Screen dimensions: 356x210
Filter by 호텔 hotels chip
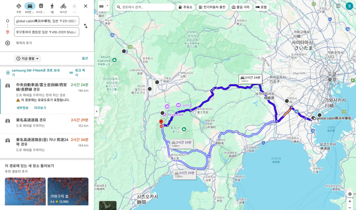point(261,7)
